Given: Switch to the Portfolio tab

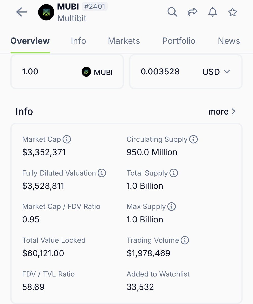Looking at the screenshot, I should 179,41.
